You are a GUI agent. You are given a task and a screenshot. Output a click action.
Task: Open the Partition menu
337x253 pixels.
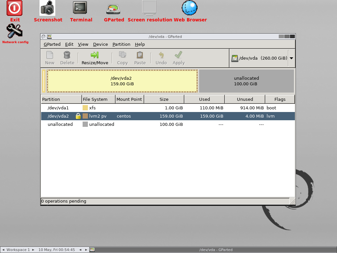pyautogui.click(x=121, y=44)
